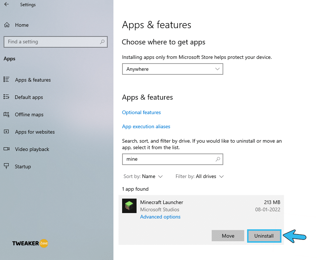Click the search magnifier in app list box

(218, 159)
